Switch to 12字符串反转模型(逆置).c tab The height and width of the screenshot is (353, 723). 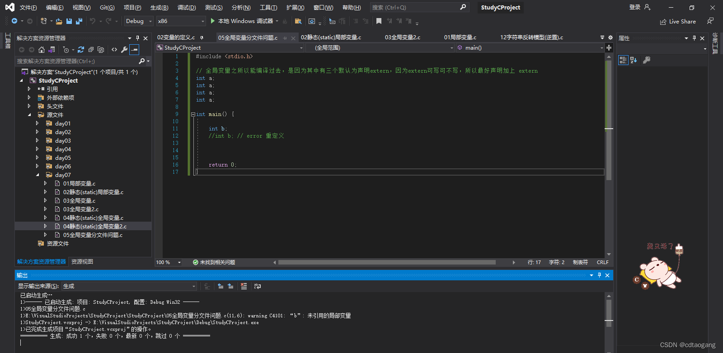click(532, 37)
